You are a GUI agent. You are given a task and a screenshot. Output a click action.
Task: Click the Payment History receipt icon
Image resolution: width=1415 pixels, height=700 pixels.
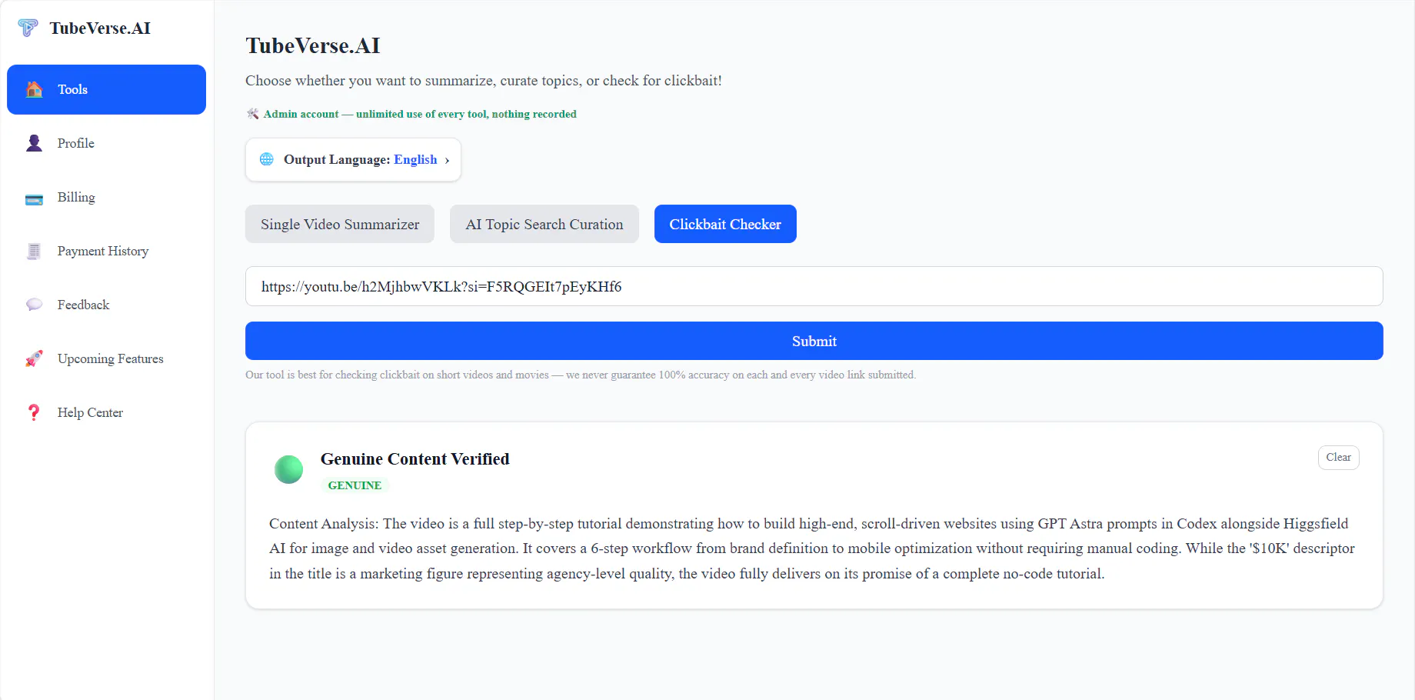(34, 251)
